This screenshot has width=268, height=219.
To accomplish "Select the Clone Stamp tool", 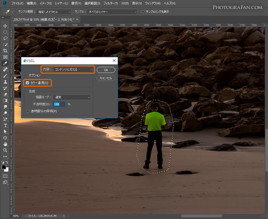I will (5, 82).
